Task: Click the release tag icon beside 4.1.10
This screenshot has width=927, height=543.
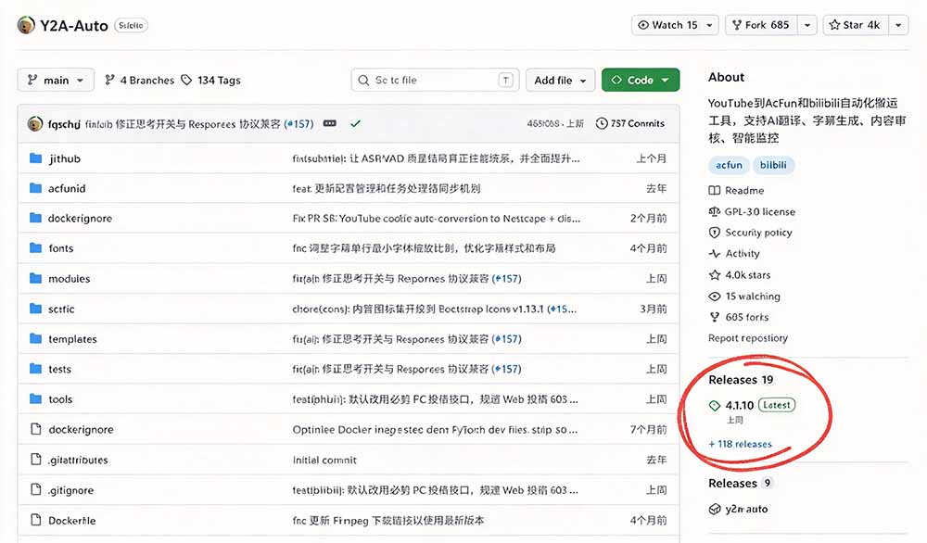Action: (x=714, y=405)
